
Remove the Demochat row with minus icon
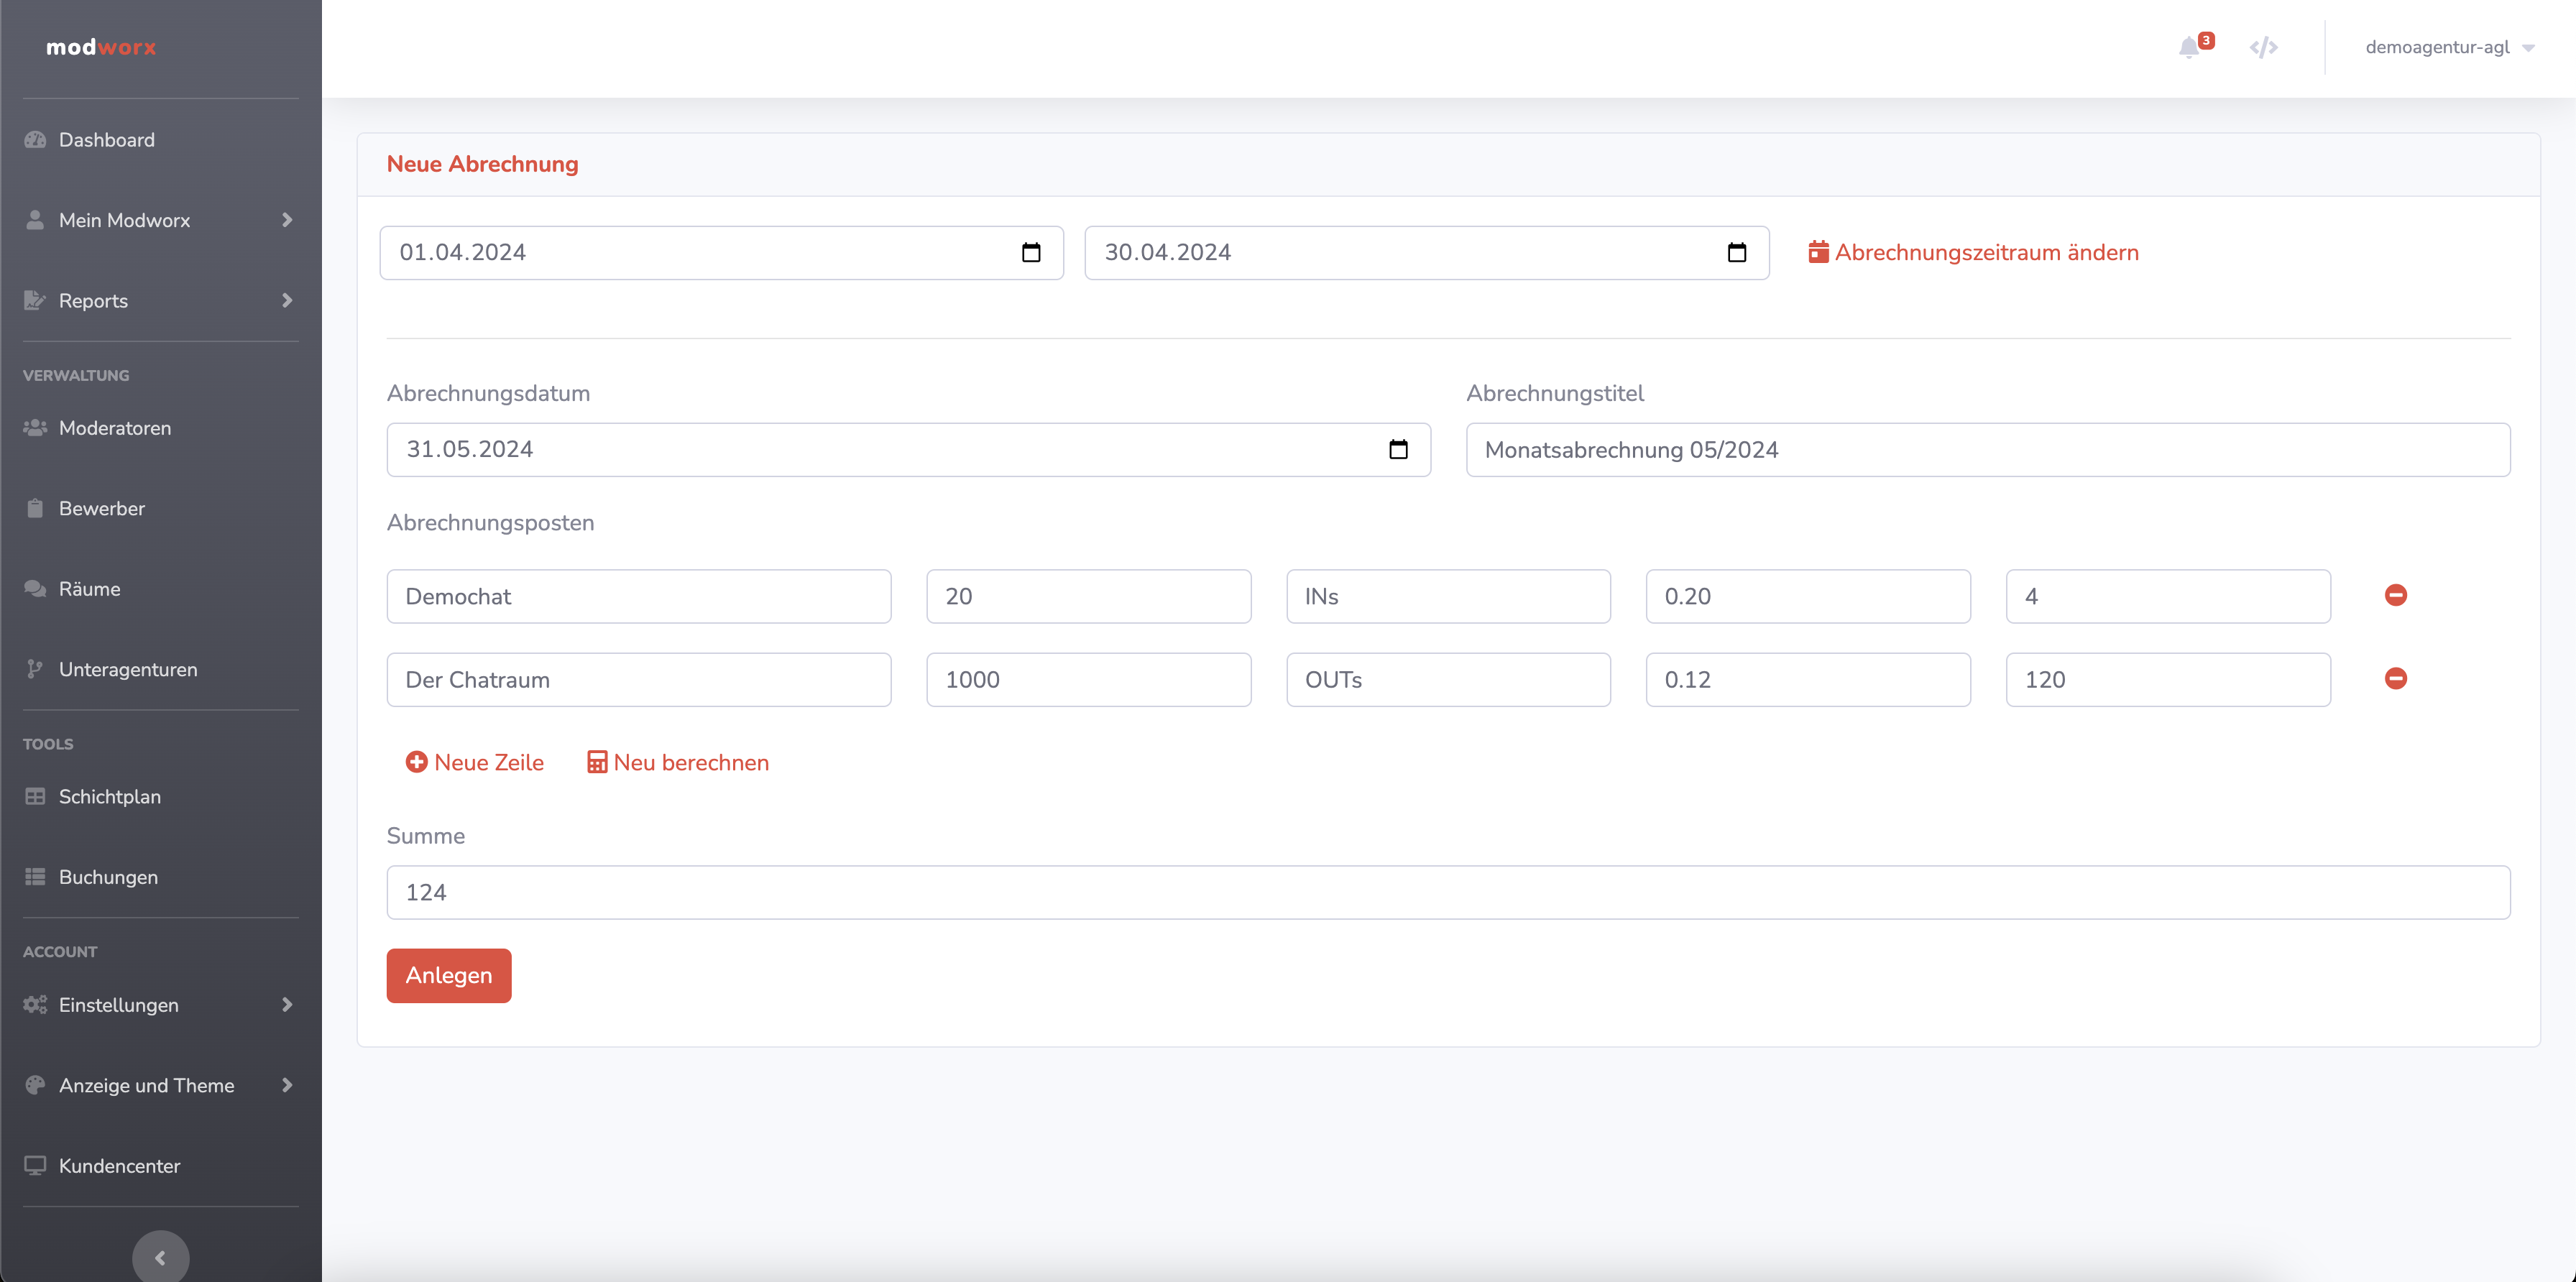pyautogui.click(x=2395, y=595)
